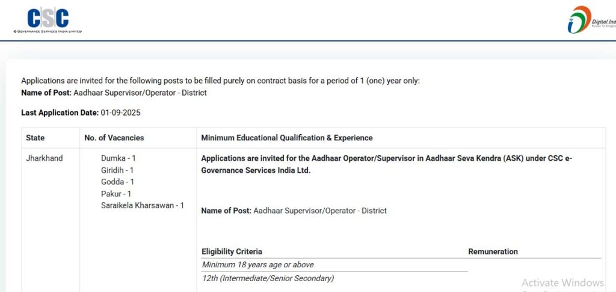
Task: Click the Remuneration column heading
Action: coord(493,252)
